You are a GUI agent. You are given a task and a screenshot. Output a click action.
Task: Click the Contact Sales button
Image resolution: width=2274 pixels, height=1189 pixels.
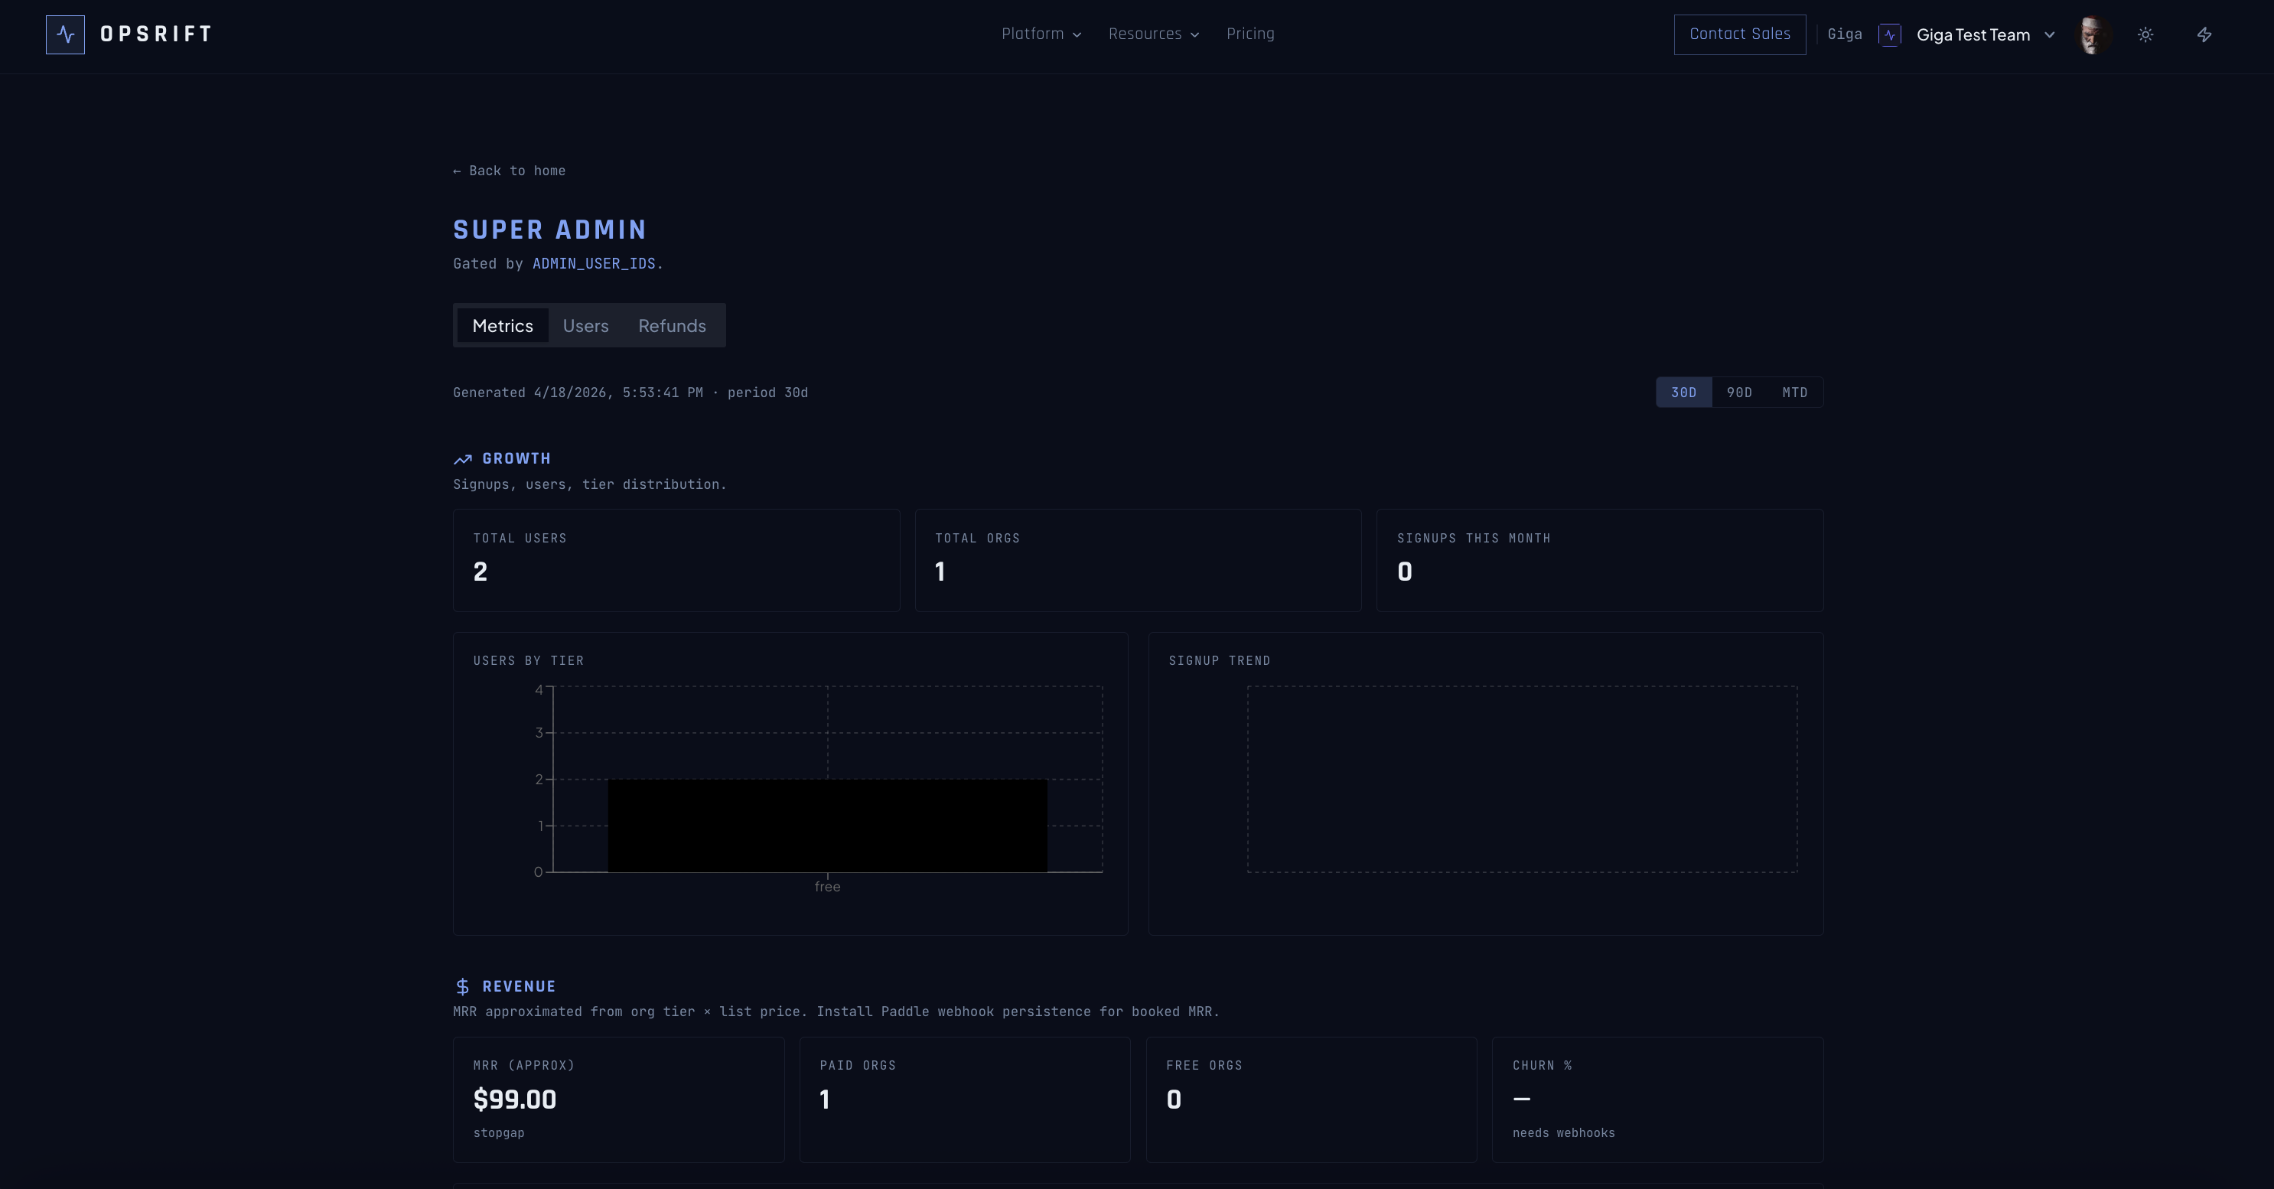1739,34
